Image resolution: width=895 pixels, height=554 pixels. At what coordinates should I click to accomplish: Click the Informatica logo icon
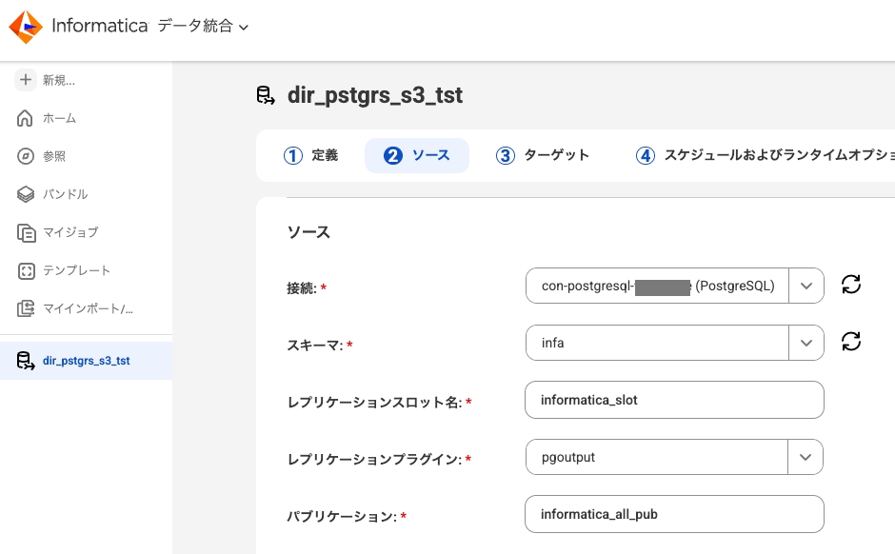26,27
